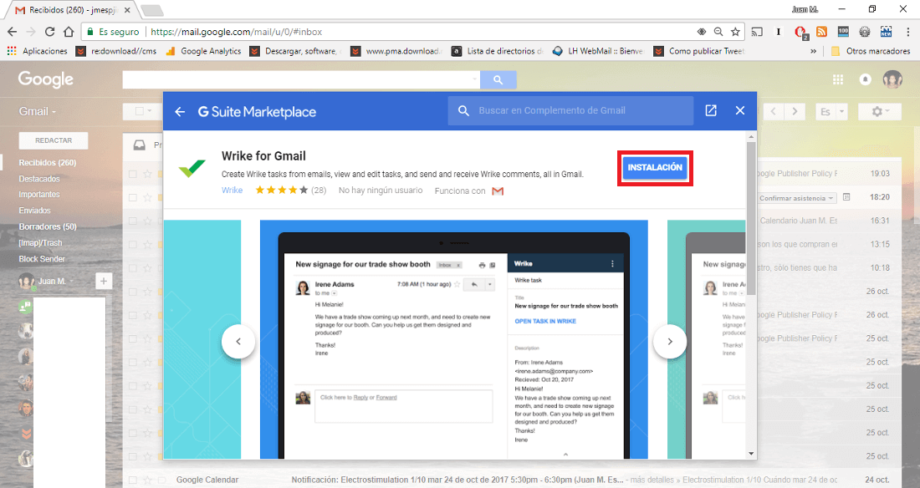Click browser back arrow
The height and width of the screenshot is (488, 920).
click(13, 32)
